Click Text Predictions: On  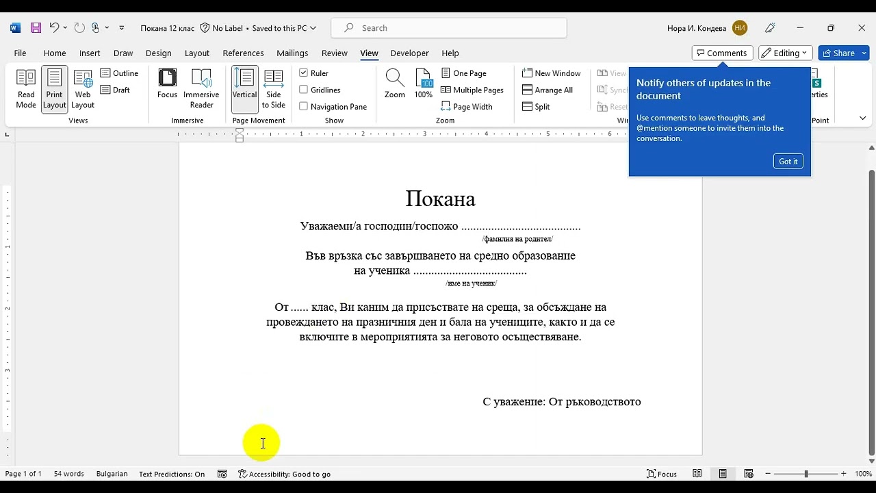(x=172, y=474)
